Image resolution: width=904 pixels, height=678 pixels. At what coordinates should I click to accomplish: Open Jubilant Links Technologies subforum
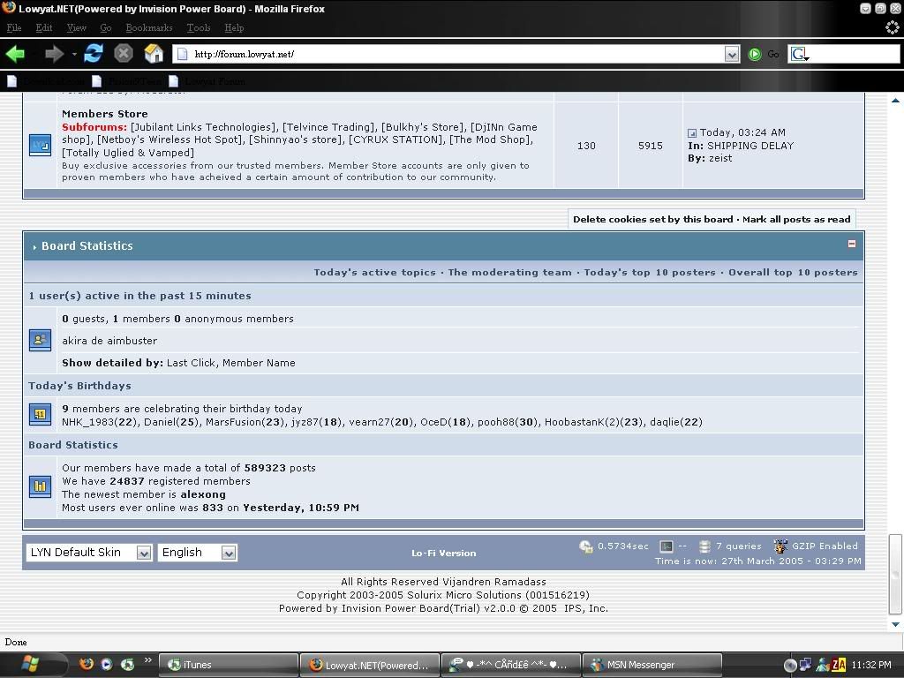pos(204,127)
